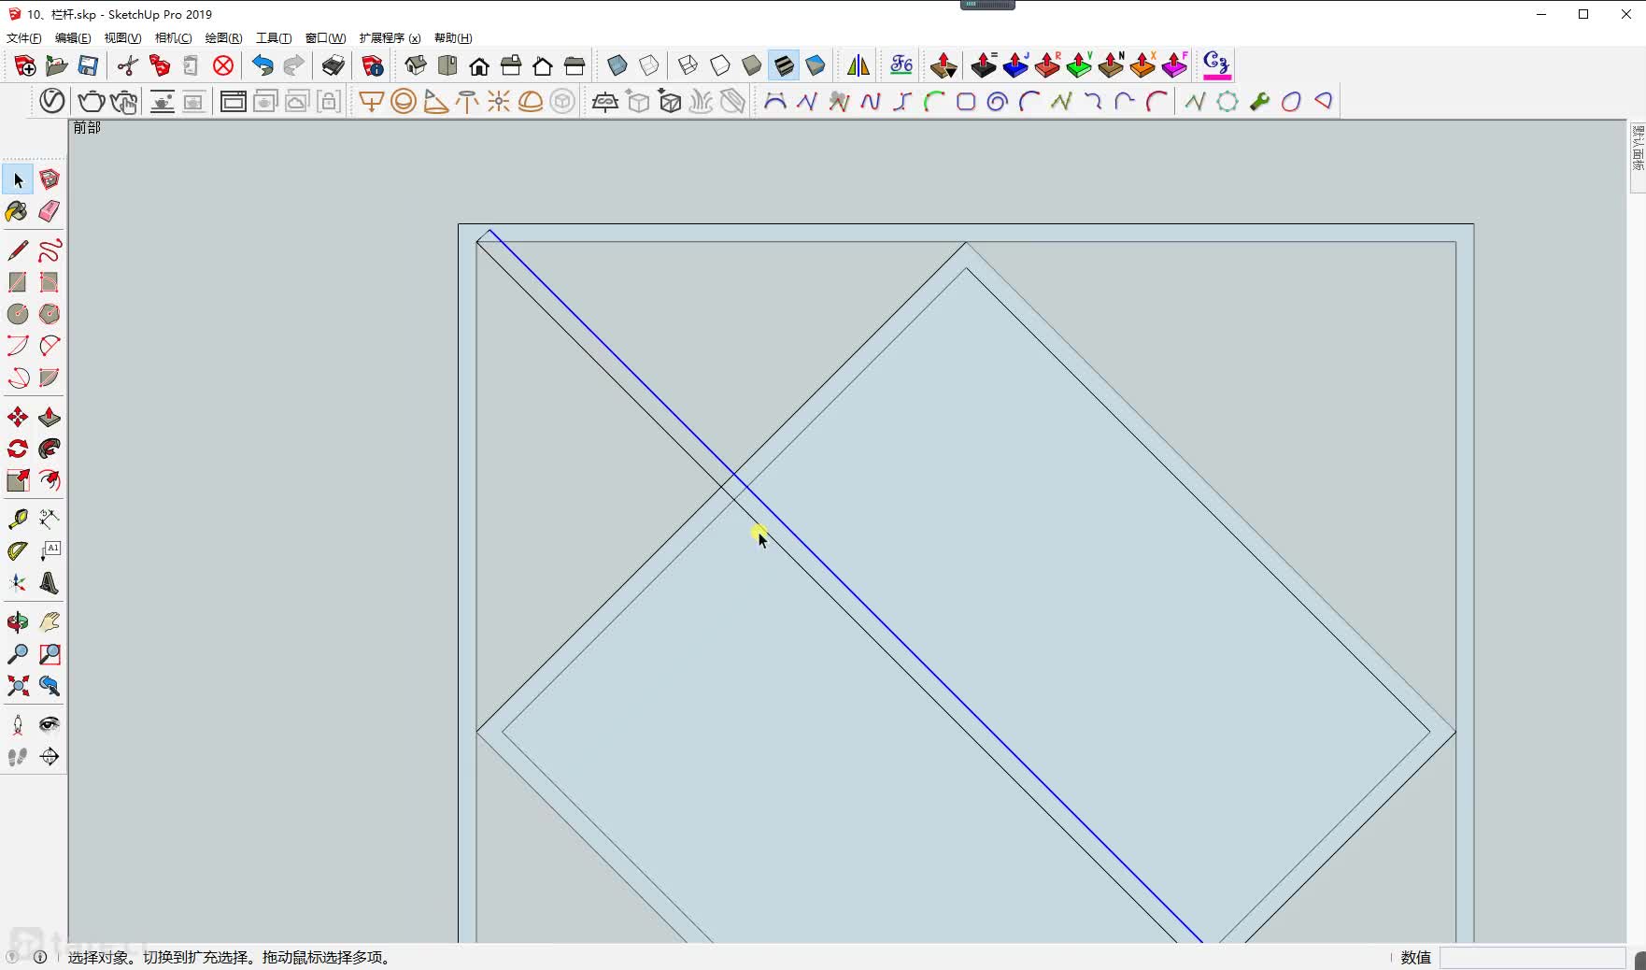Pick the Dimension tool

coord(50,520)
